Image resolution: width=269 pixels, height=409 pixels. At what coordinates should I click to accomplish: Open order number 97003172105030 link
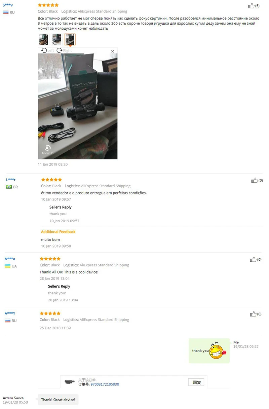click(x=105, y=384)
